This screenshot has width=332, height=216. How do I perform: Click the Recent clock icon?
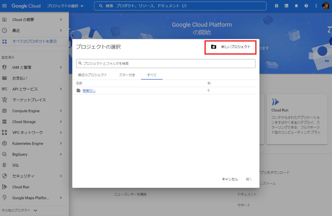click(x=5, y=30)
